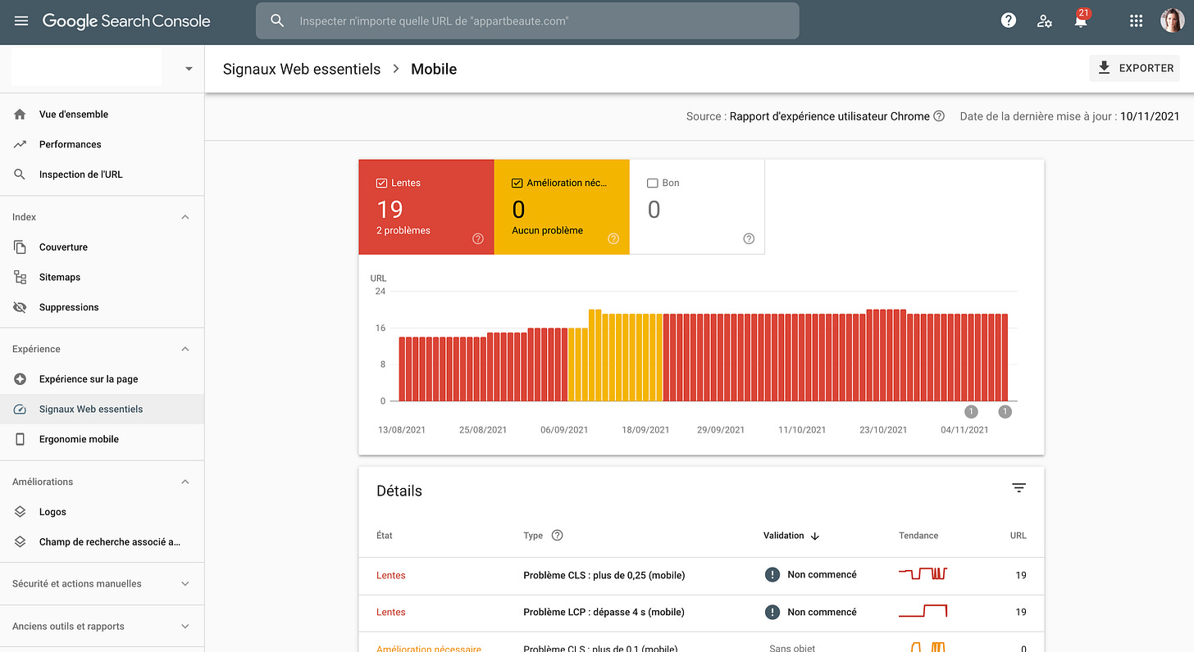Click the Vue d'ensemble home icon
The height and width of the screenshot is (652, 1194).
coord(21,115)
